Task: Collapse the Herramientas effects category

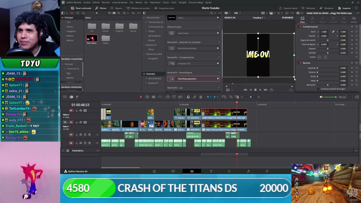Action: [x=144, y=18]
